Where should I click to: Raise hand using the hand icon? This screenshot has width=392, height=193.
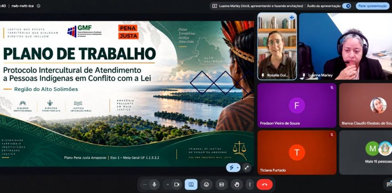237,184
